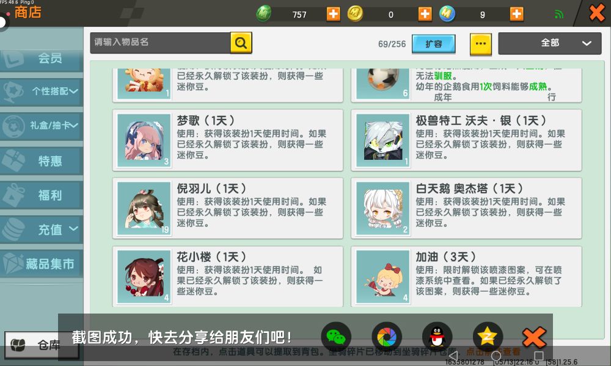Open the yellow three-dots options button
Image resolution: width=611 pixels, height=366 pixels.
pos(480,43)
